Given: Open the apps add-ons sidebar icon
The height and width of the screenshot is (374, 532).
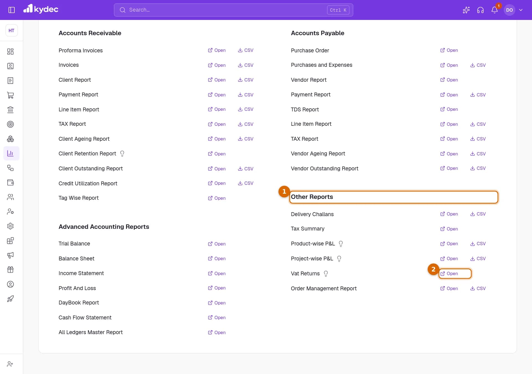Looking at the screenshot, I should click(x=10, y=240).
